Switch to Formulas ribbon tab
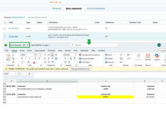Viewport: 166px width, 124px height. click(x=52, y=51)
